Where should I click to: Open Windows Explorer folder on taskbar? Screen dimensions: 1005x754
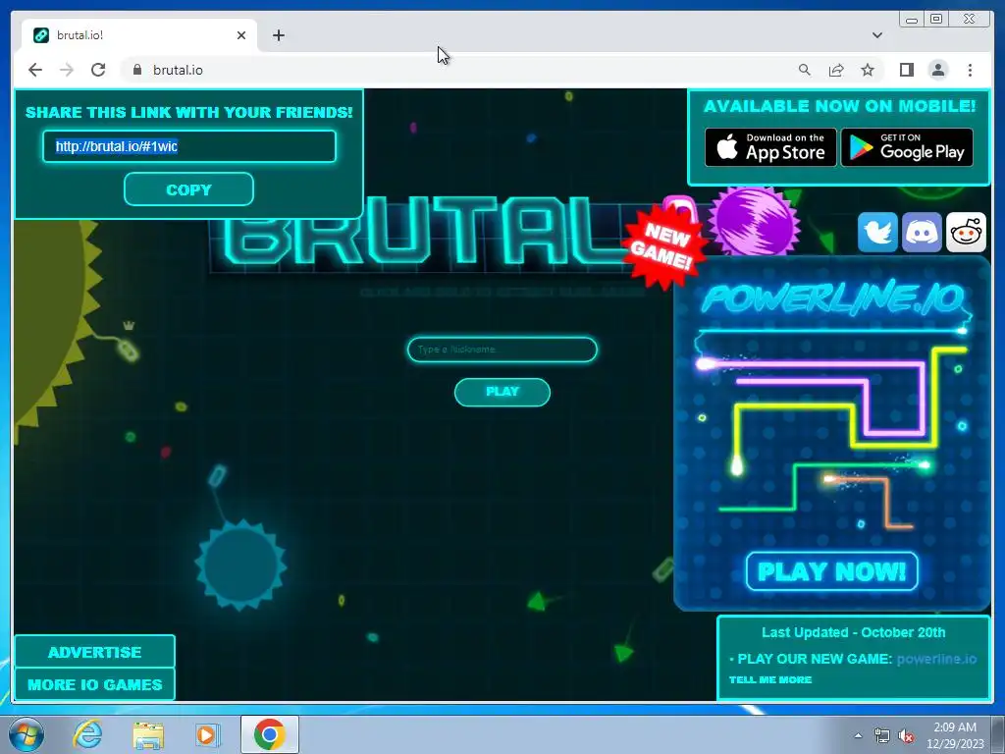[148, 734]
